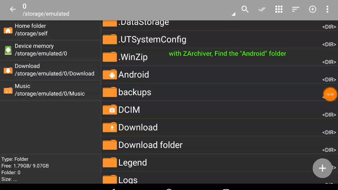The image size is (338, 190).
Task: Open the backups folder
Action: tap(135, 92)
